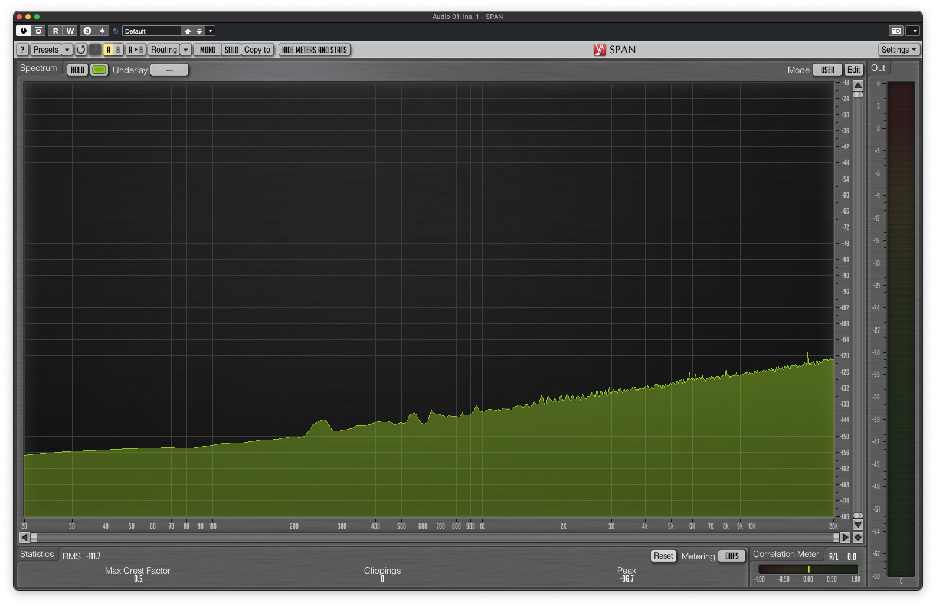
Task: Open the help question mark button
Action: click(x=22, y=50)
